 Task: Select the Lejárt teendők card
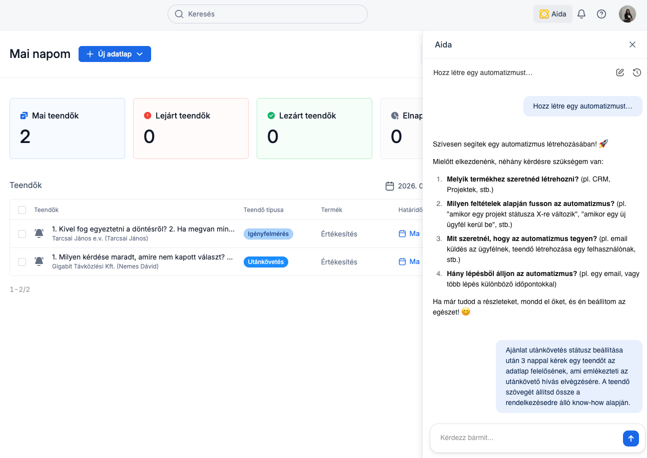(191, 128)
